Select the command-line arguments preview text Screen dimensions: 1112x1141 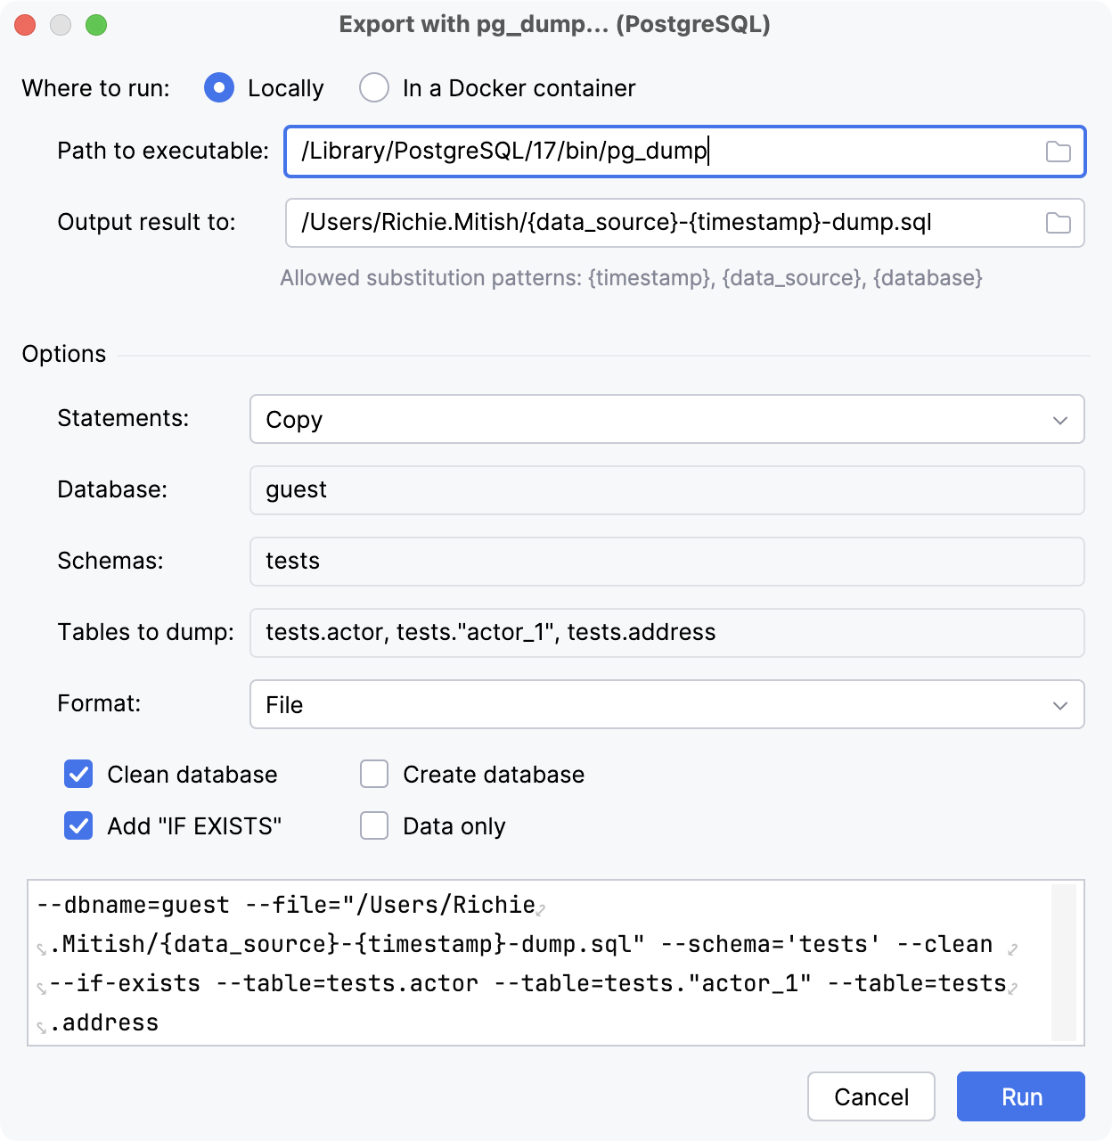pyautogui.click(x=535, y=963)
